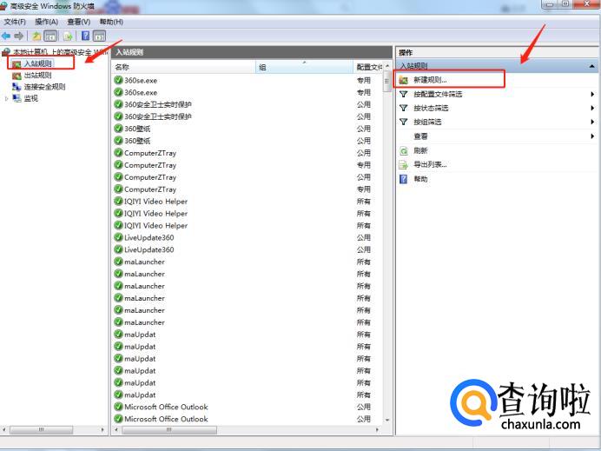Screen dimensions: 601x451
Task: Open the 查看 submenu arrow in actions
Action: pyautogui.click(x=592, y=136)
